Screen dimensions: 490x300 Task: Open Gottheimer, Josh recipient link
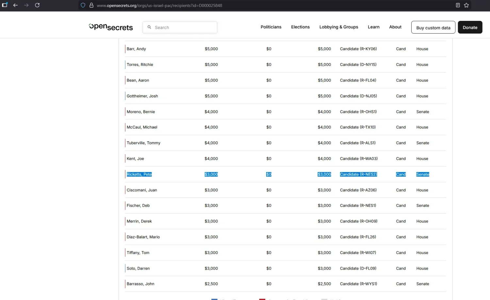142,96
